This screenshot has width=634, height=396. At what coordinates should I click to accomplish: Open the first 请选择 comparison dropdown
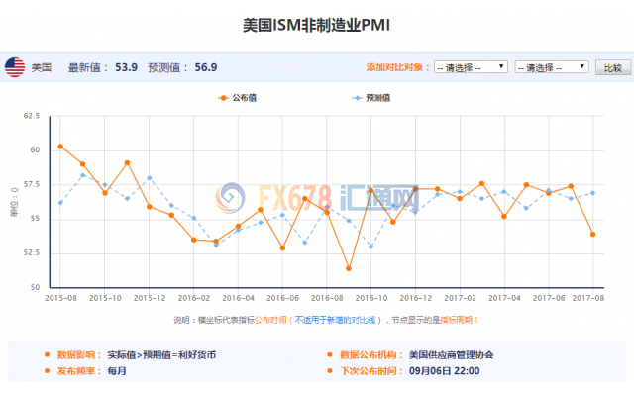(x=471, y=67)
